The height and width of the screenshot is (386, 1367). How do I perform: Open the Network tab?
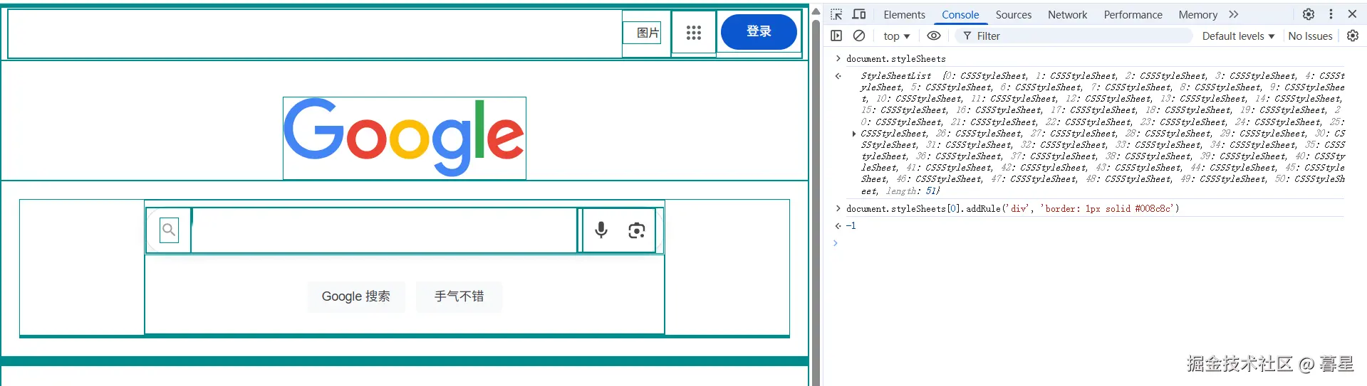click(x=1067, y=15)
